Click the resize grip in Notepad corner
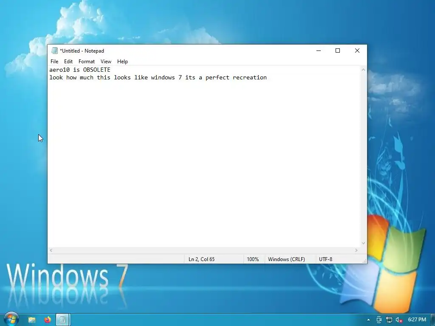 (364, 261)
